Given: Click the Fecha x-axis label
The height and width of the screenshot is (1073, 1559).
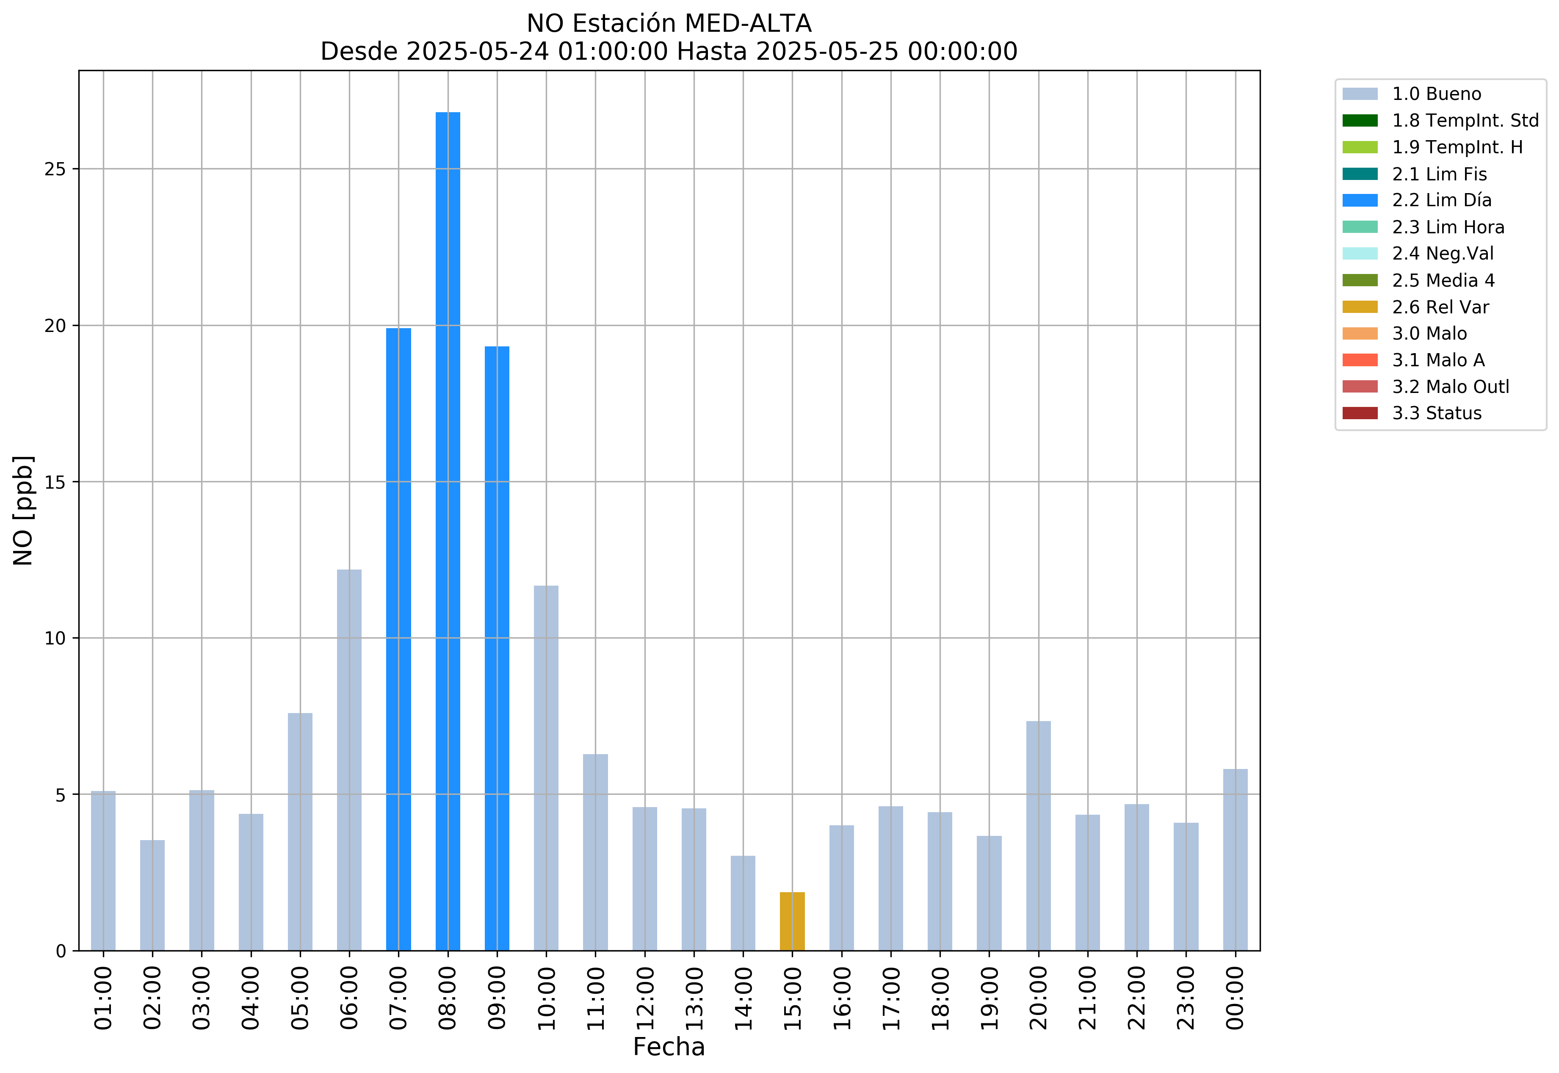Looking at the screenshot, I should click(669, 1048).
